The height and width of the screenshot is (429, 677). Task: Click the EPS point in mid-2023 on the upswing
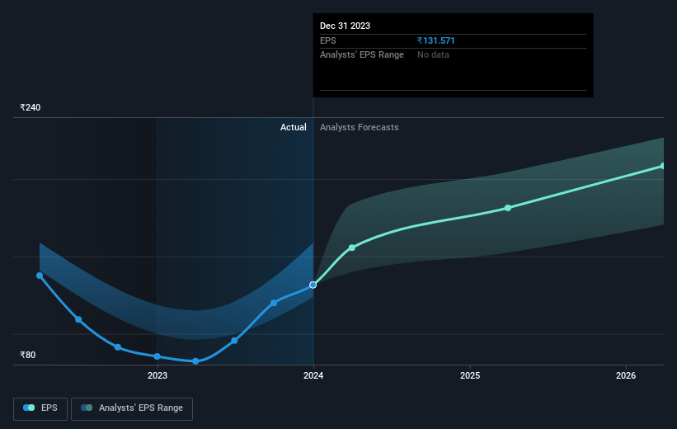click(x=234, y=341)
